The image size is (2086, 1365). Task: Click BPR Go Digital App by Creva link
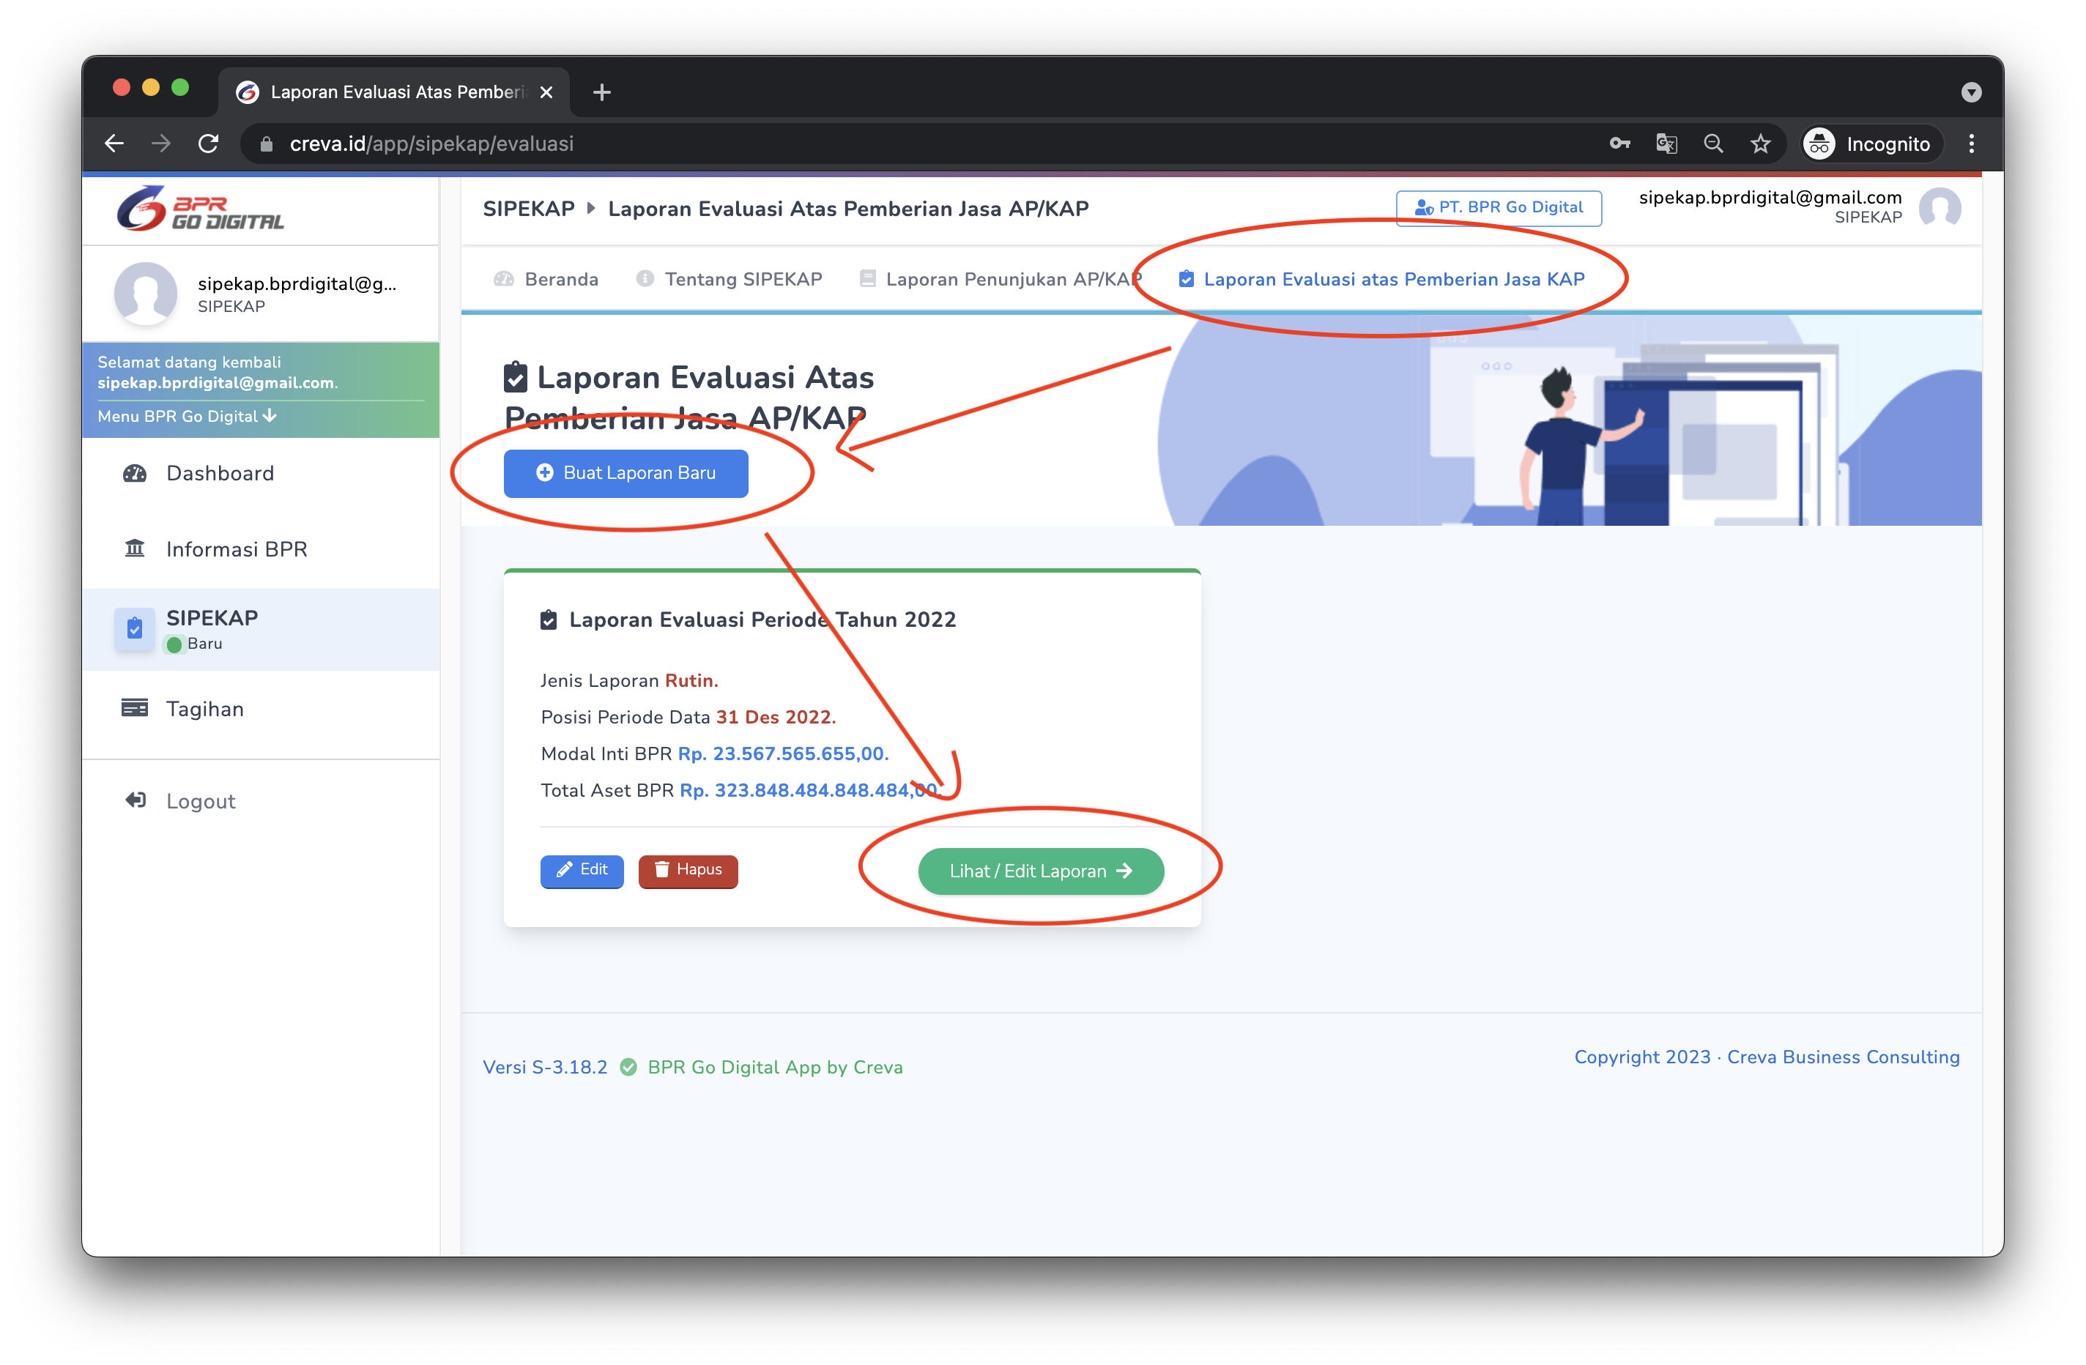click(775, 1066)
